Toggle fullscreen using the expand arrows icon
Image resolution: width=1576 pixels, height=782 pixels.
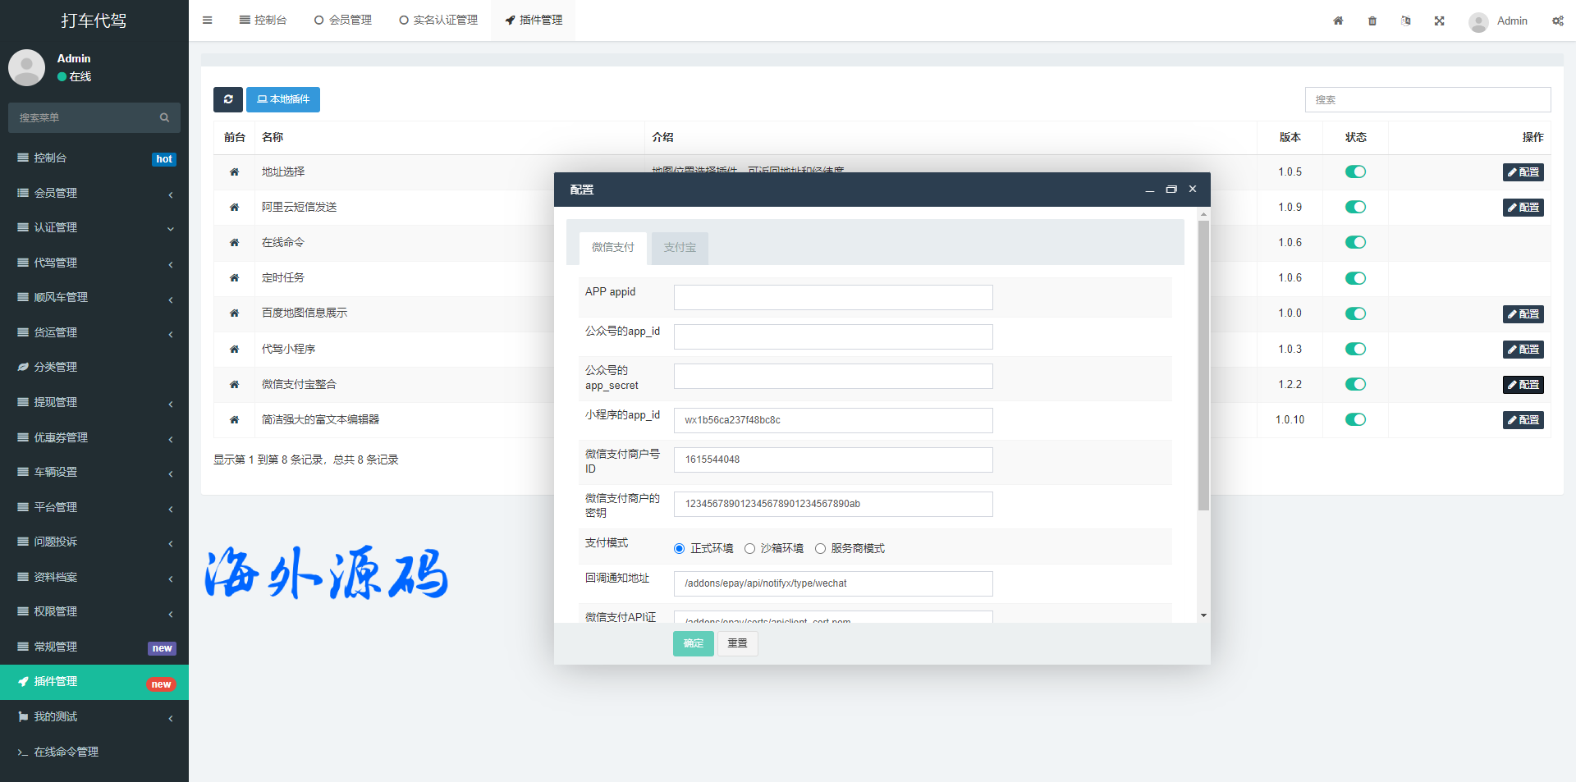[1439, 21]
